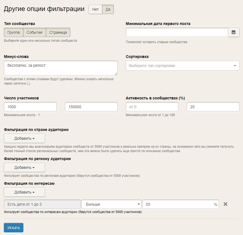Open the calendar date picker icon

(234, 32)
